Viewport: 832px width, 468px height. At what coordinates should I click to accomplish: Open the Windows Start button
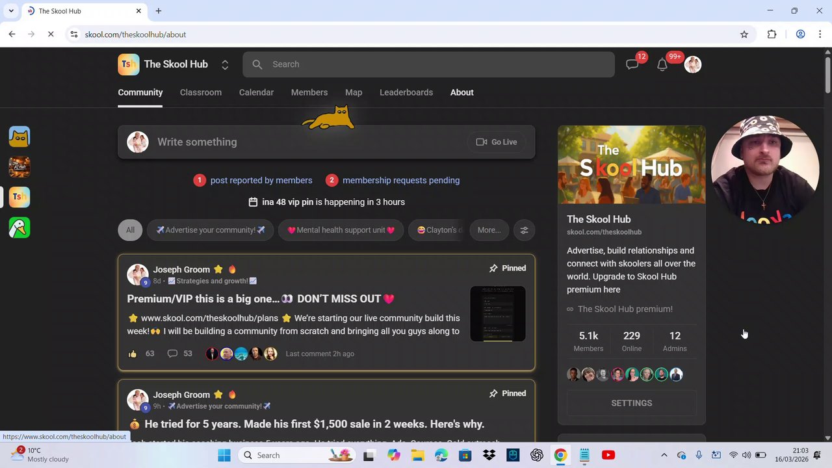pos(224,456)
